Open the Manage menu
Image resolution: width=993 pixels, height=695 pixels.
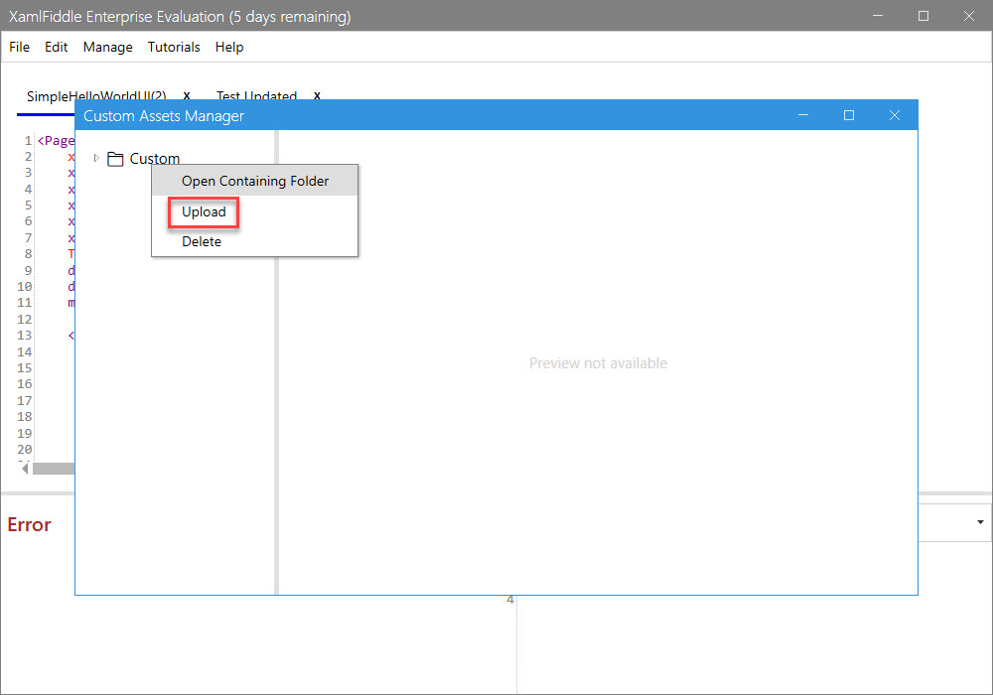point(107,47)
